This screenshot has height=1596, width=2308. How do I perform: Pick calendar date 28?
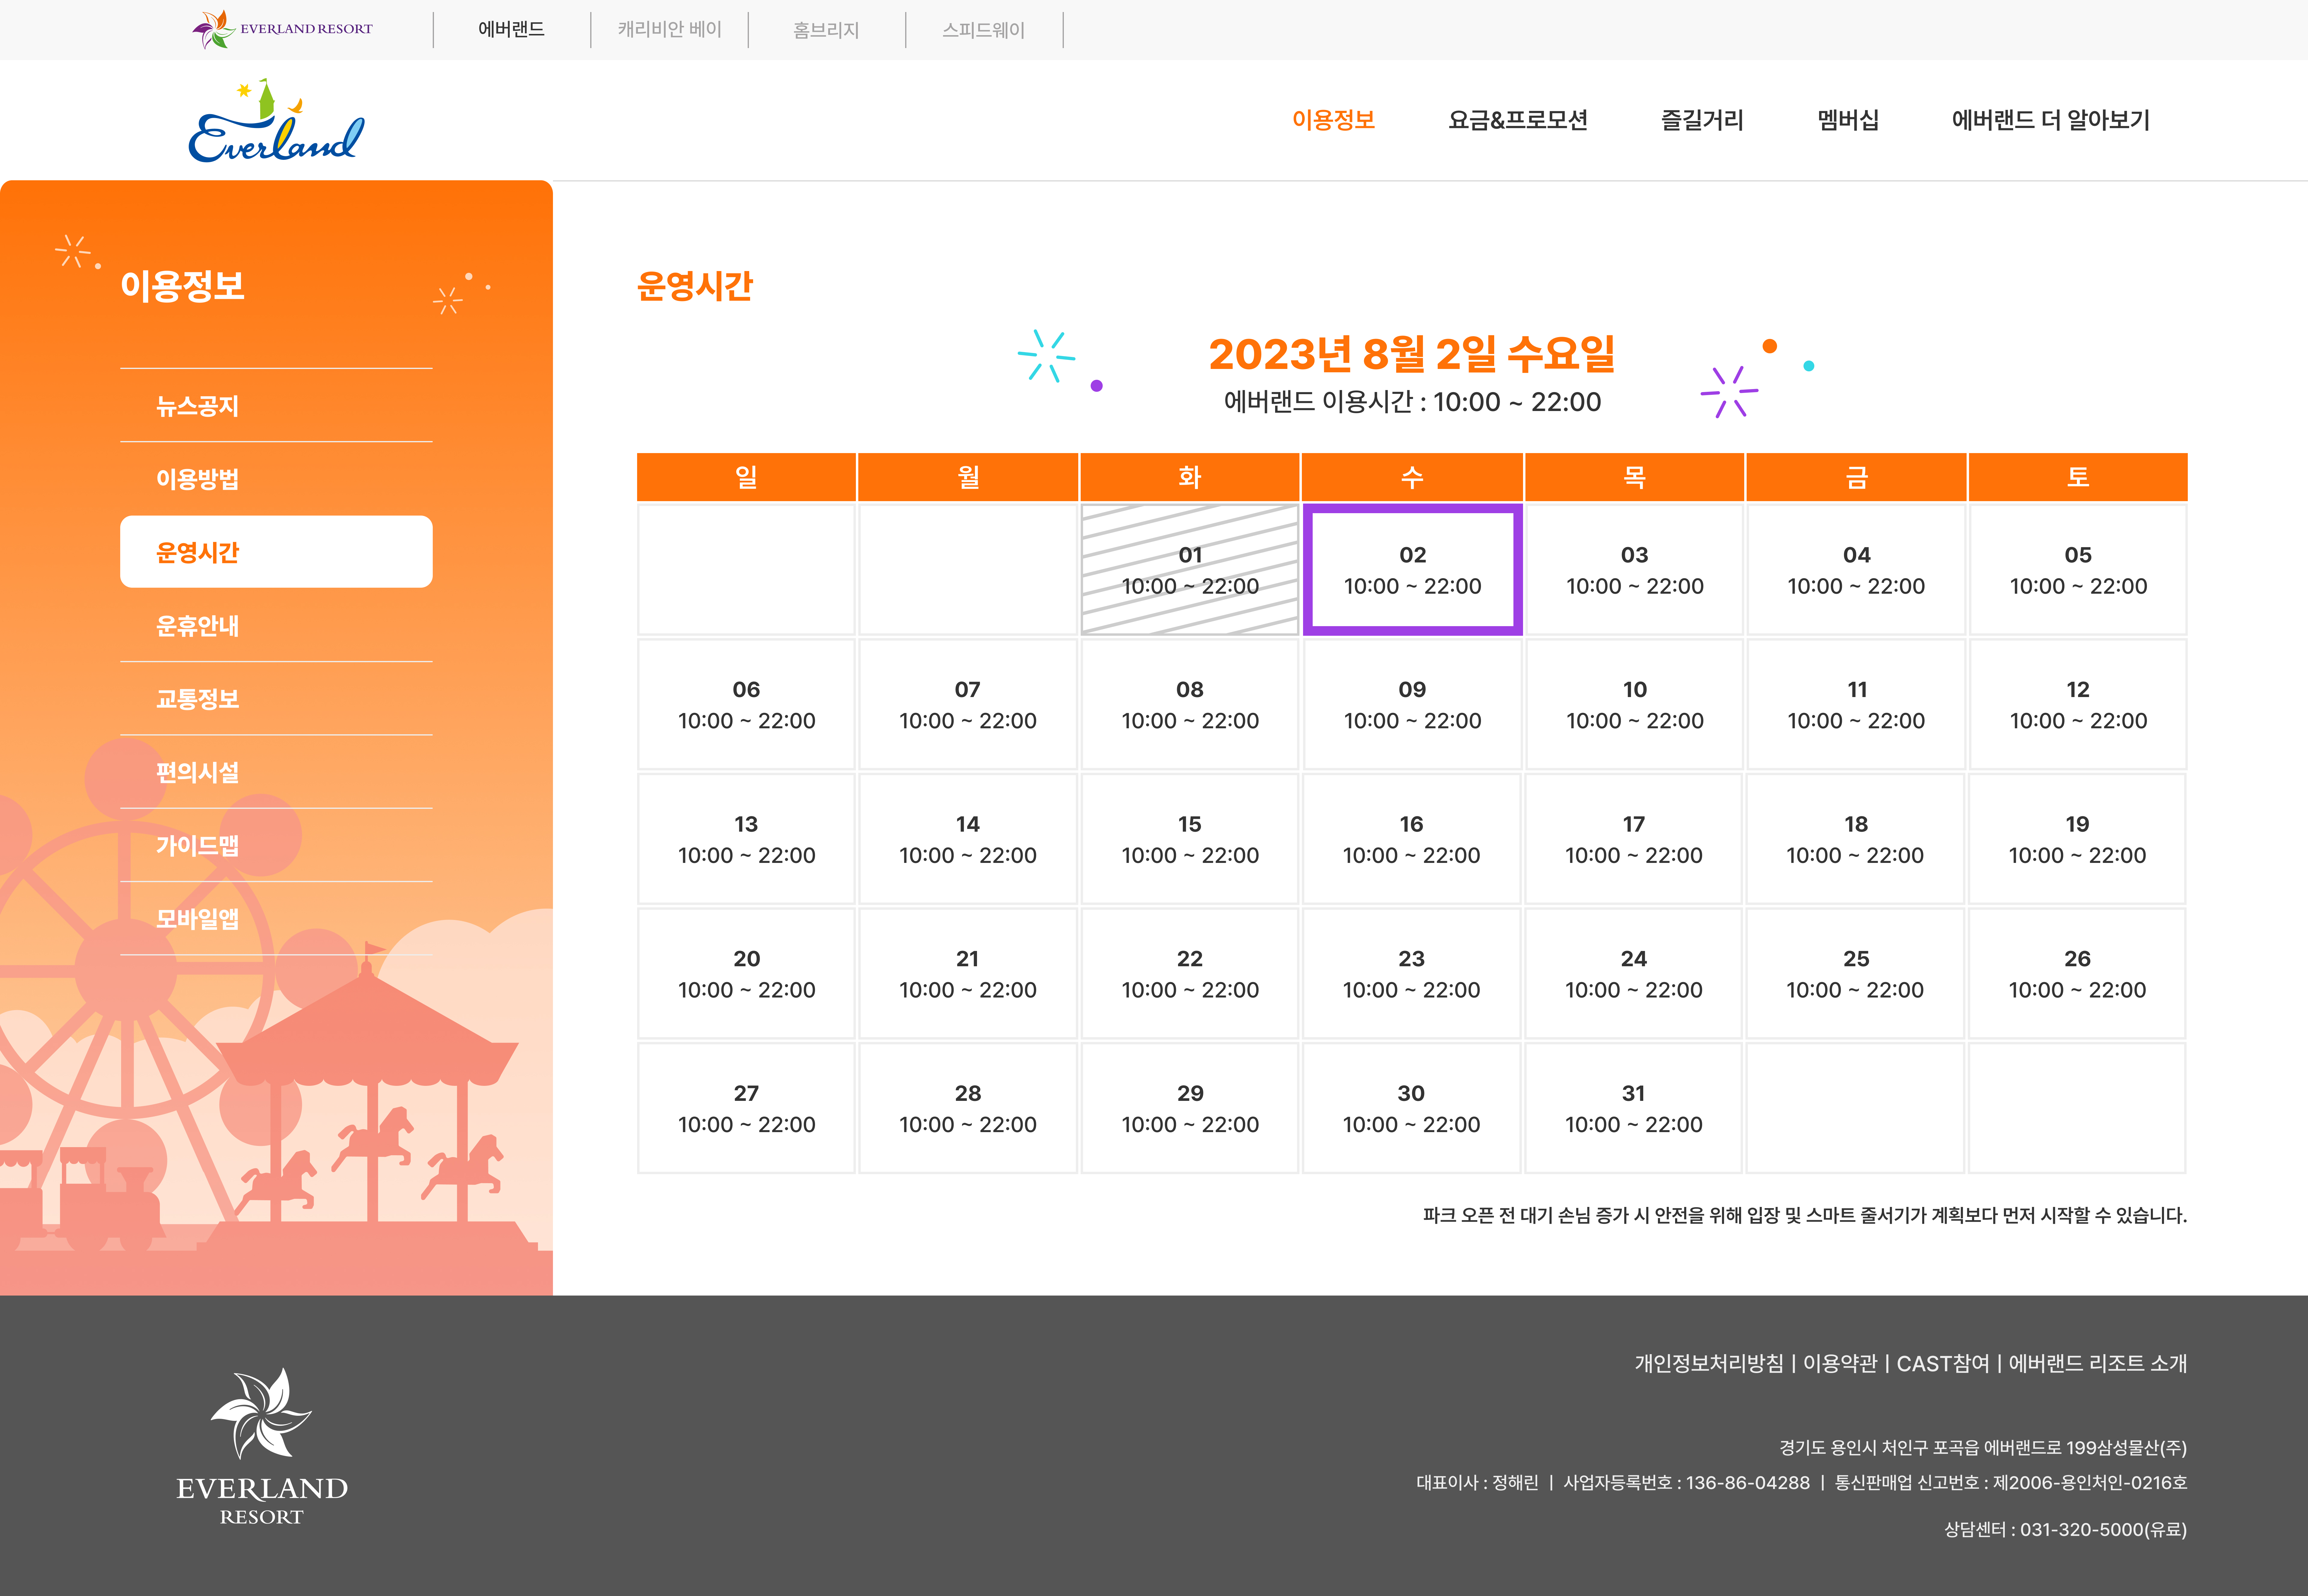[968, 1108]
